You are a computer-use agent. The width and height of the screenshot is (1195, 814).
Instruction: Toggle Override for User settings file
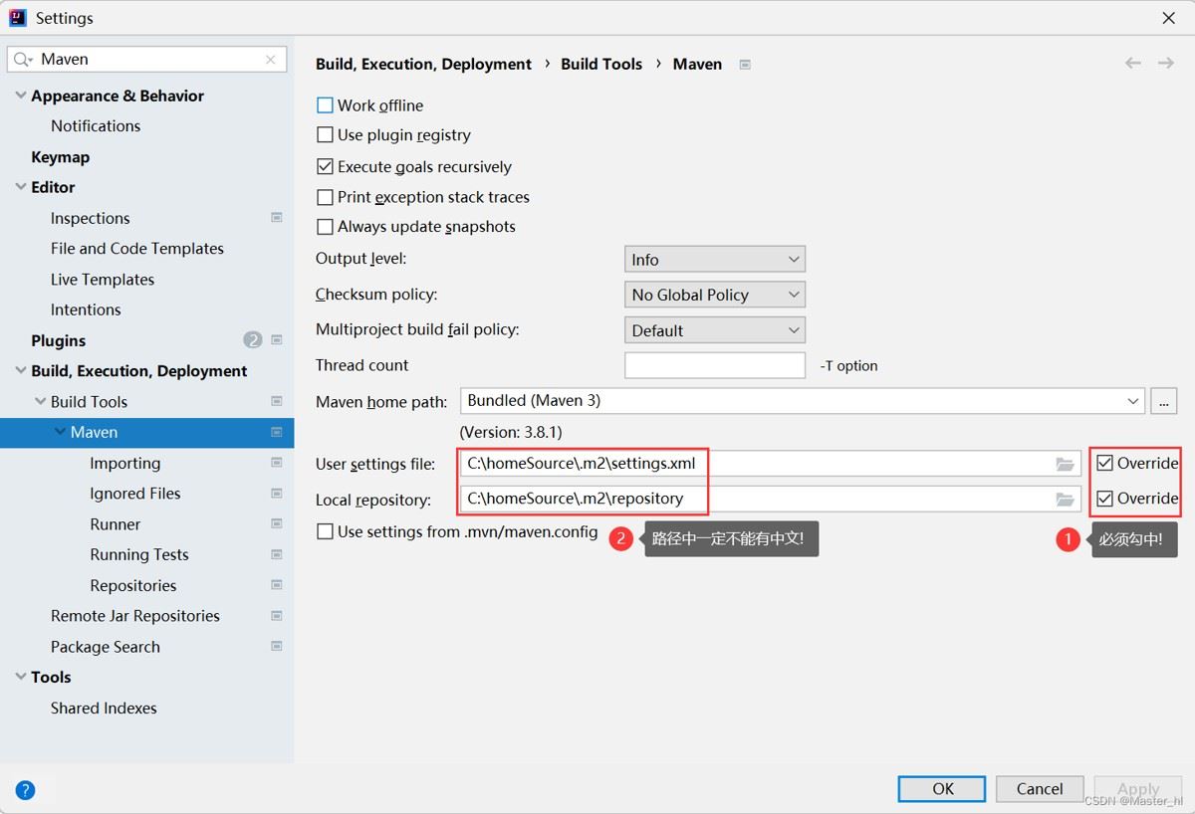(1104, 463)
